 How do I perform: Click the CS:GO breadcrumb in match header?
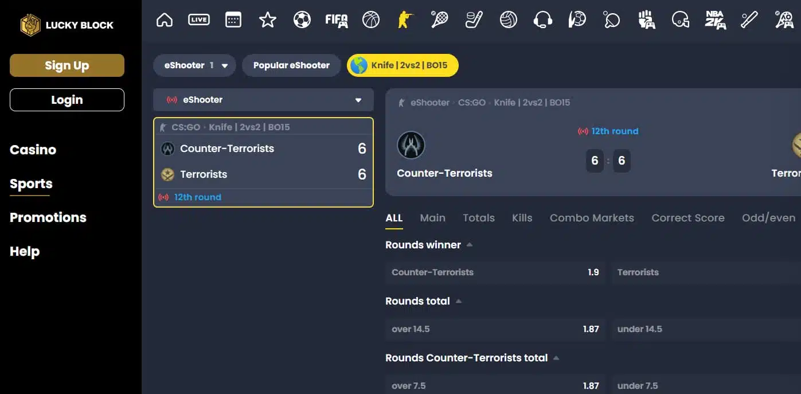tap(472, 103)
